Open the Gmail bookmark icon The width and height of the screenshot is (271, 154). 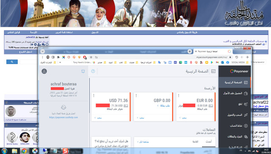[217, 62]
